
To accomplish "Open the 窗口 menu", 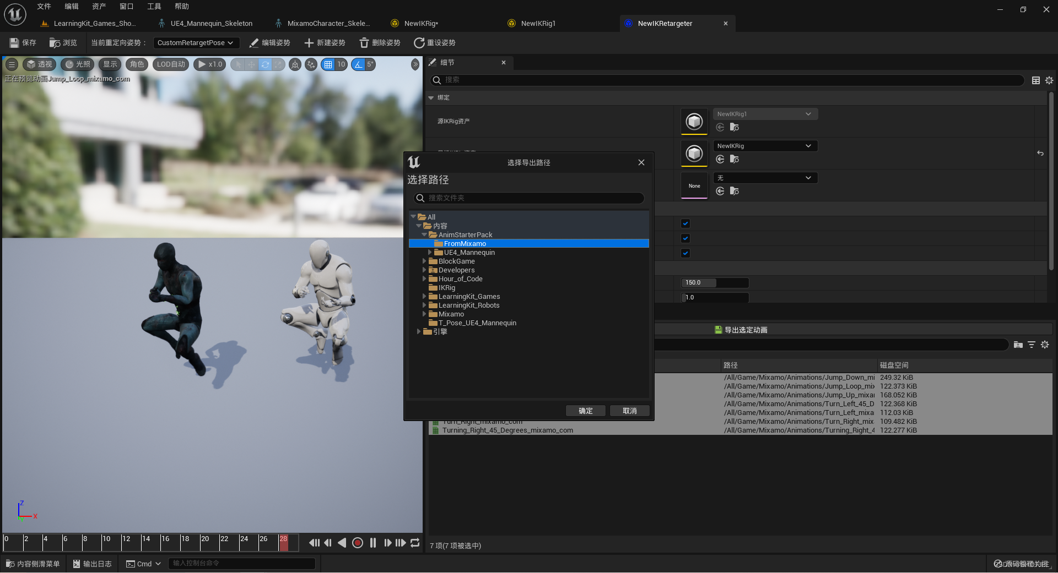I will [x=127, y=7].
